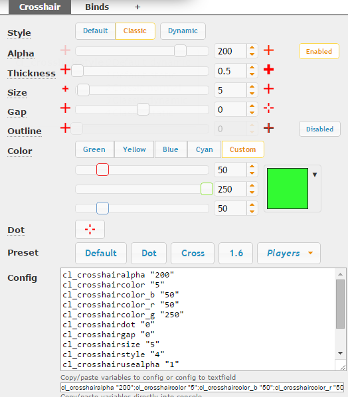The height and width of the screenshot is (397, 348).
Task: Choose the Green color option
Action: pyautogui.click(x=94, y=149)
